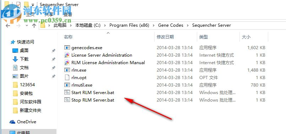Click the Stop RLM Server.bat icon
Screen dimensions: 286x134
[67, 100]
